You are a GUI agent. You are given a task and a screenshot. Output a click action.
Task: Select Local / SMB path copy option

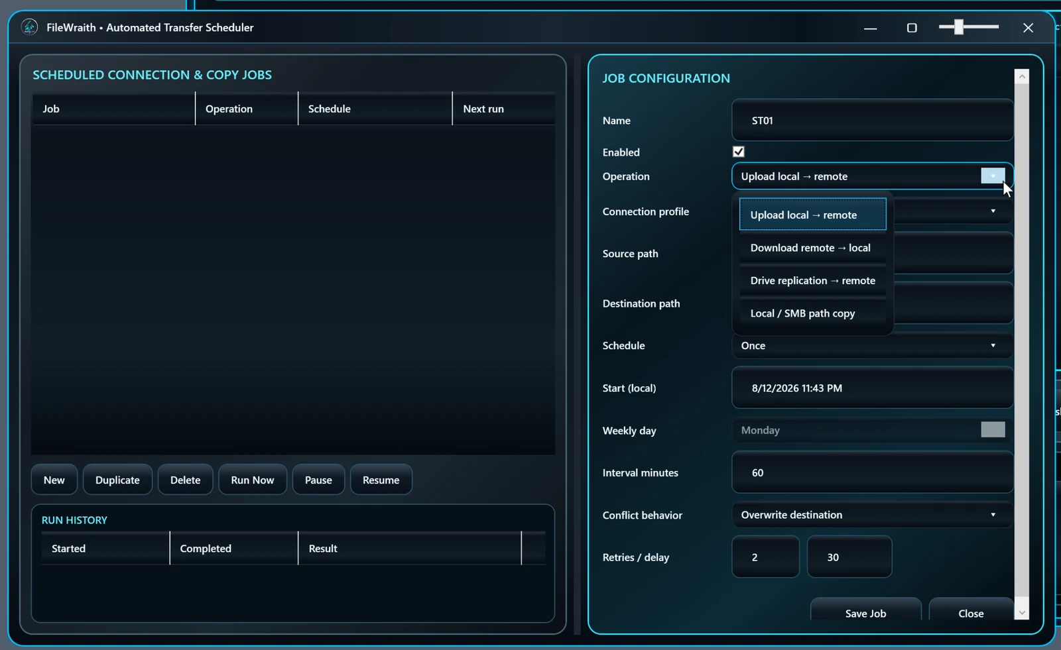(x=812, y=313)
